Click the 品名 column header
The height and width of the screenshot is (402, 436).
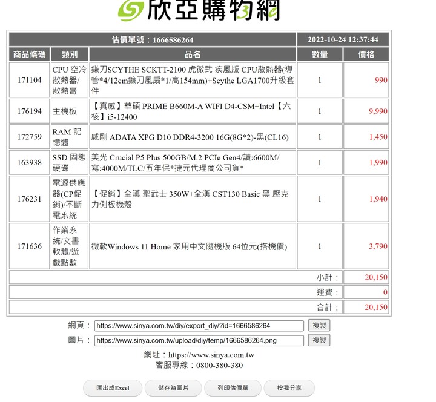click(193, 54)
